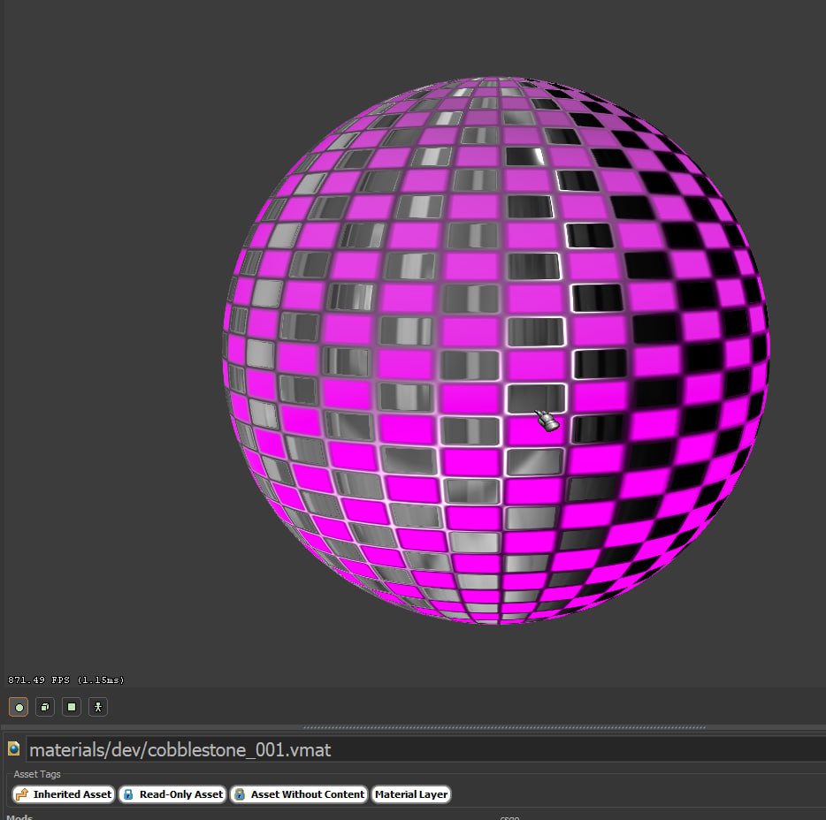Switch preview to the flat square shape
This screenshot has height=820, width=826.
click(x=72, y=707)
